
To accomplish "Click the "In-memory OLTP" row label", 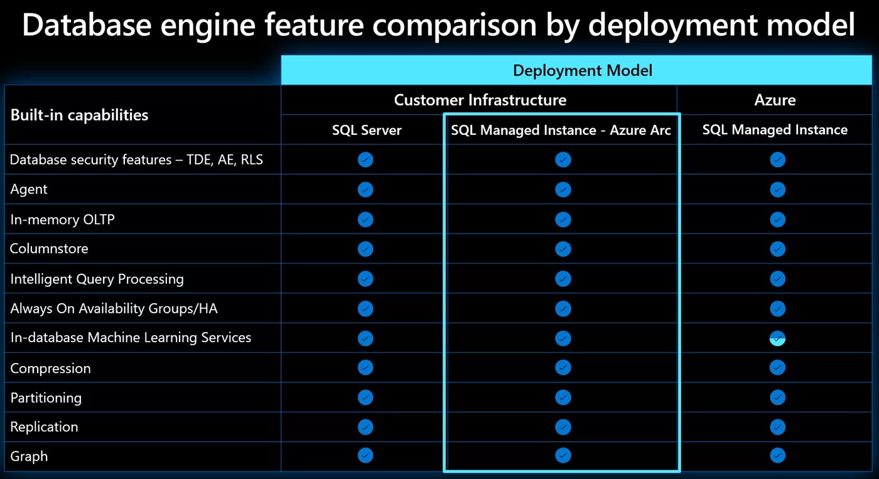I will 62,220.
